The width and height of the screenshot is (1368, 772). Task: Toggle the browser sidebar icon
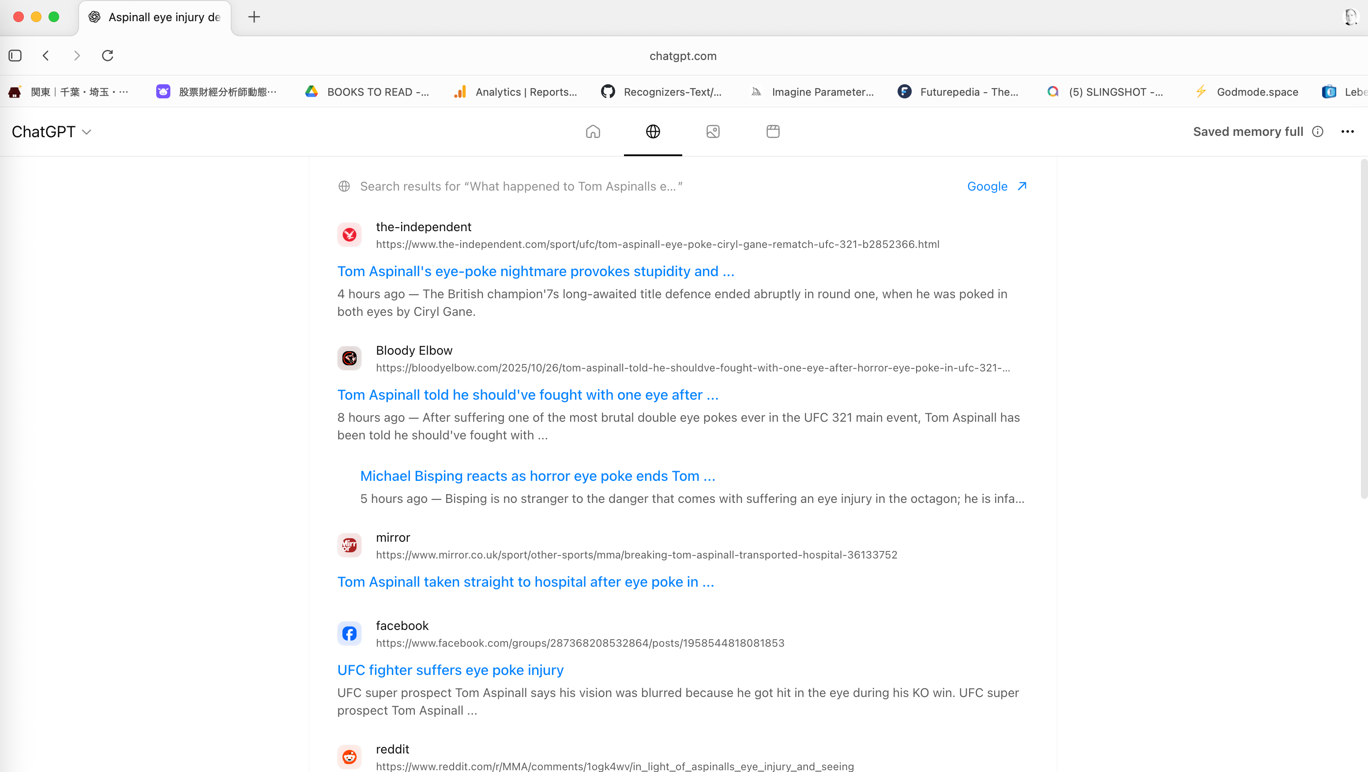pos(15,55)
